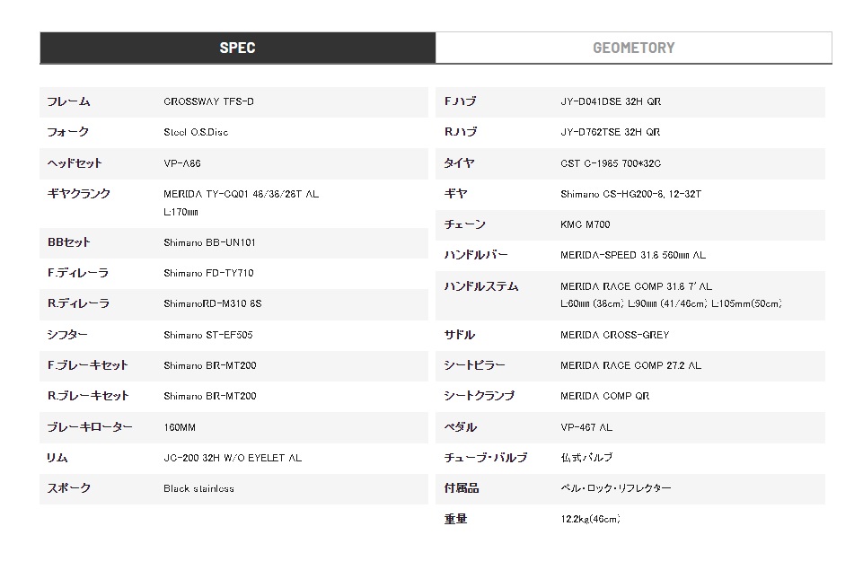Select tire value CST C-1985 700*32C
The image size is (863, 570).
611,163
